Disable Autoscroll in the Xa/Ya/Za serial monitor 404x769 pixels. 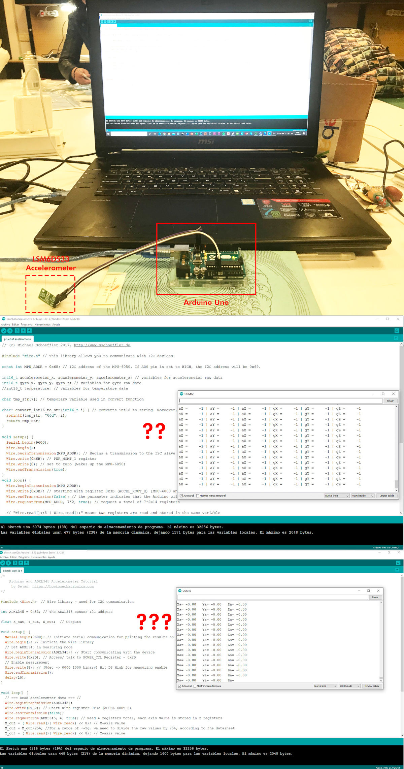(179, 686)
